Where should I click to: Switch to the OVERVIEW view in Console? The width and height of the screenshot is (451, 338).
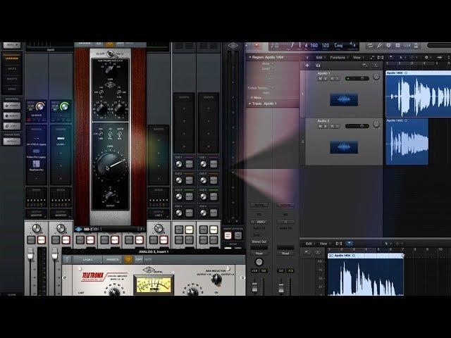coord(12,58)
